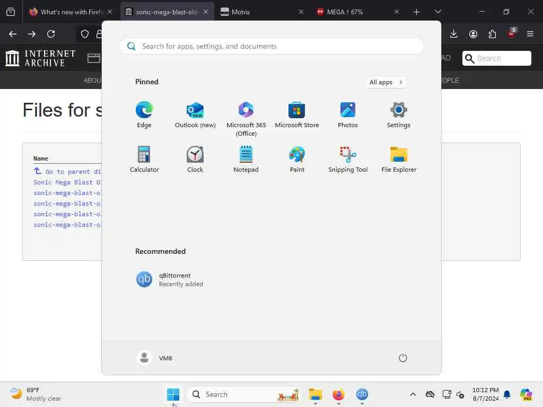
Task: Open the list all tabs dropdown
Action: click(x=437, y=12)
